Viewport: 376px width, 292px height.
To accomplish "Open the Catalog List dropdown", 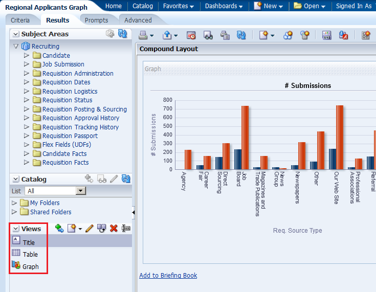I will point(80,191).
